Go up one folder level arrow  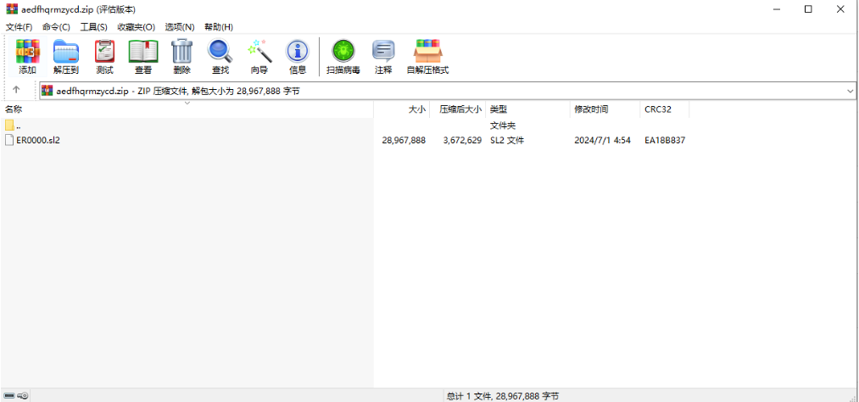coord(16,90)
